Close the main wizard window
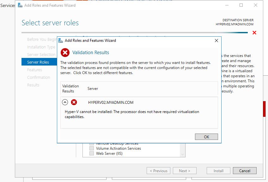268x182 pixels. click(x=256, y=5)
